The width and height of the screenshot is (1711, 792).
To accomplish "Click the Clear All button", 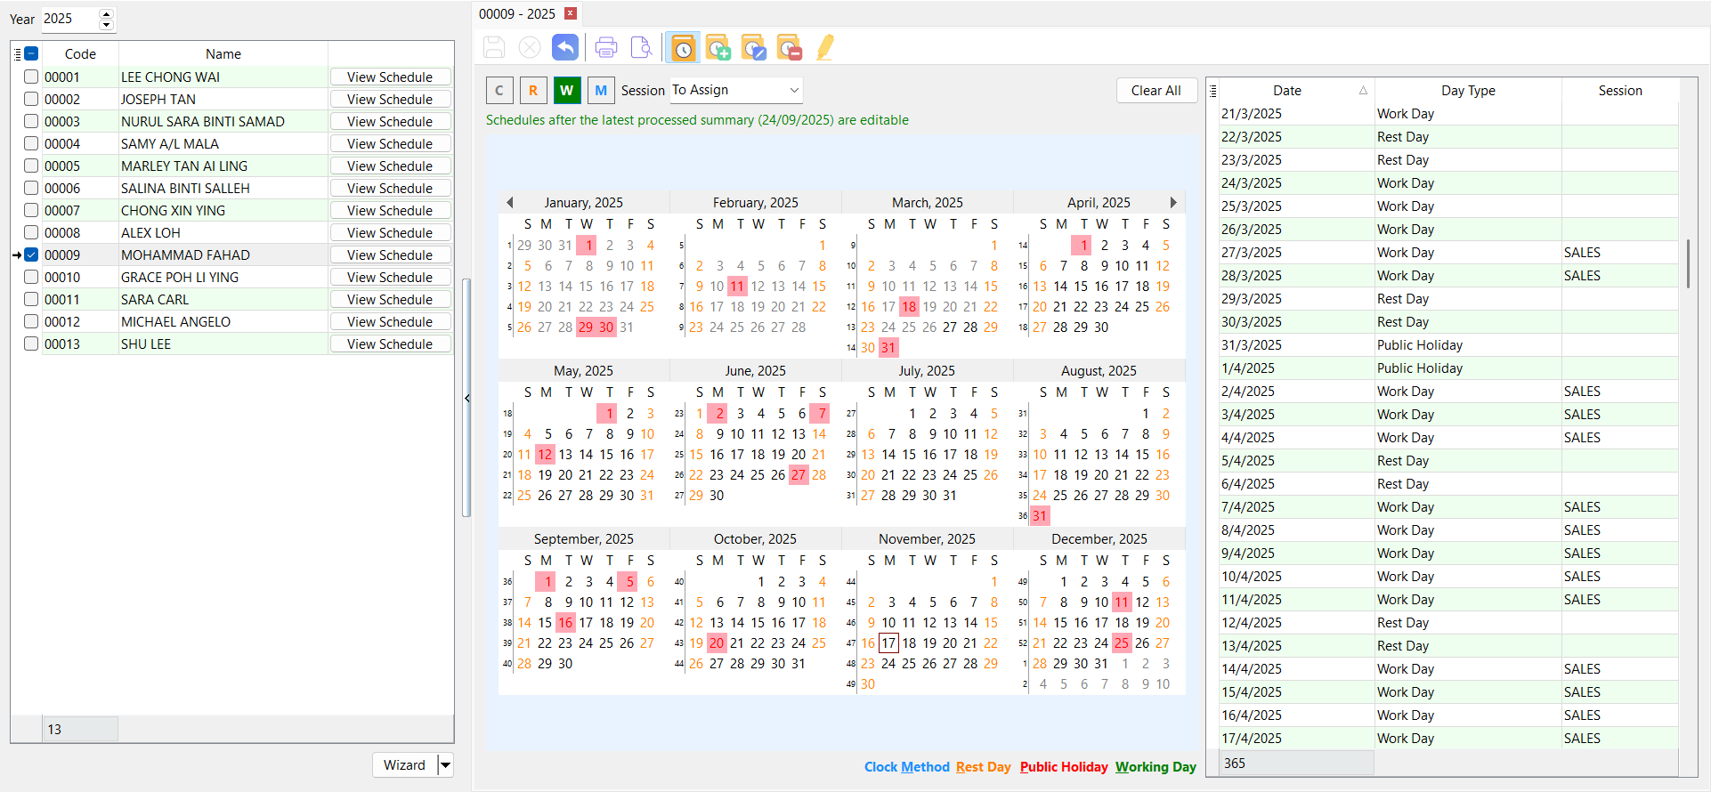I will coord(1156,91).
